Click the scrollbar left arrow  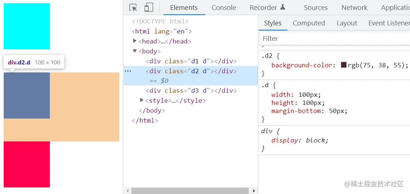127,191
